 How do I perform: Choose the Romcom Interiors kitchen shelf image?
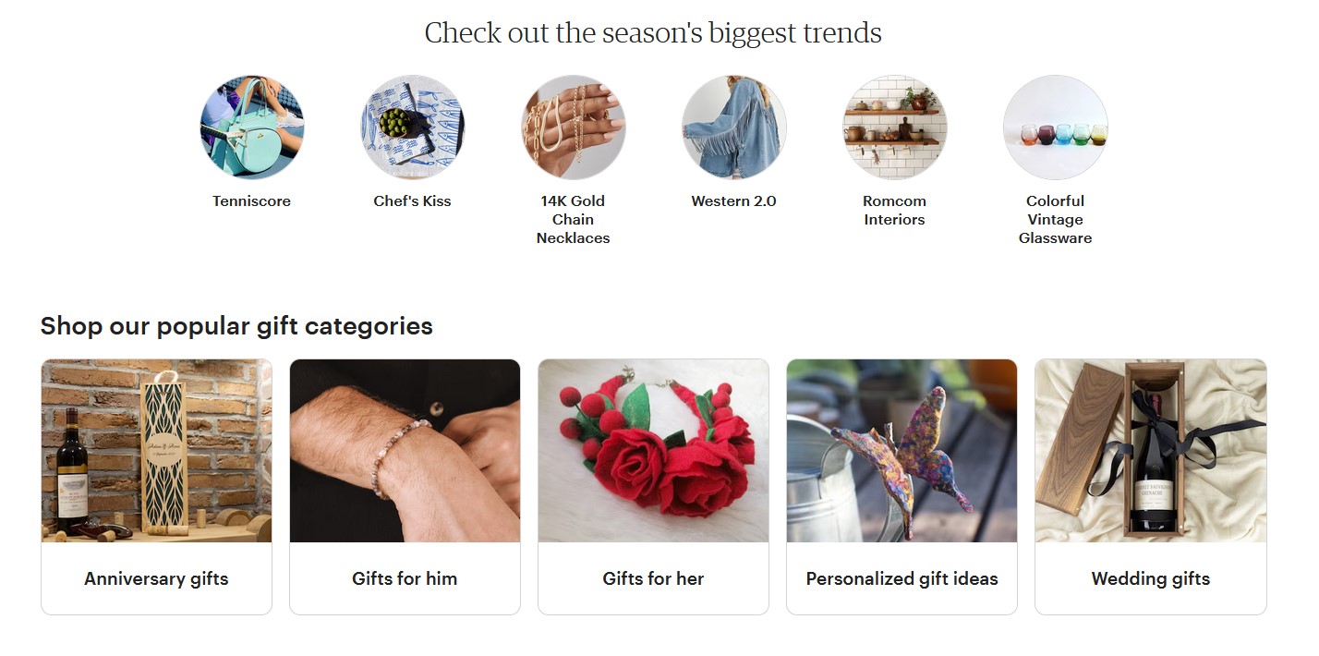[x=894, y=128]
